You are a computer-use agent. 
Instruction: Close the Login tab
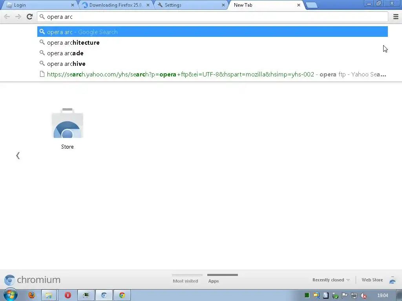click(x=73, y=5)
